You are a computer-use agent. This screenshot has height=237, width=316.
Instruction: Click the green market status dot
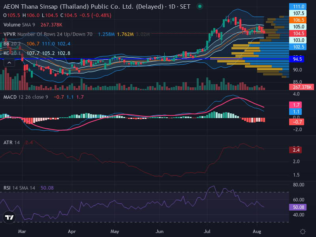(x=200, y=6)
